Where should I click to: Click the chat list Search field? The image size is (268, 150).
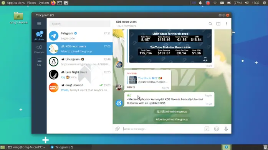79,24
